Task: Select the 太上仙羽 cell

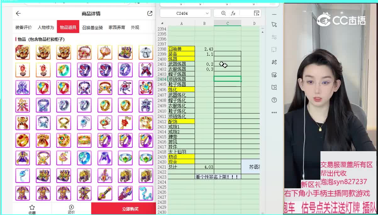Action: [181, 152]
